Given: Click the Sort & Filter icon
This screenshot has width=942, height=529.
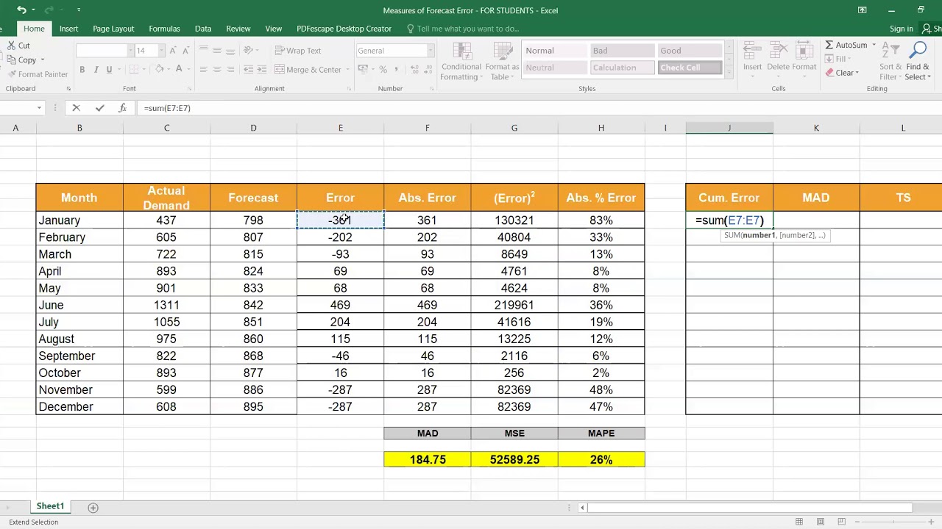Looking at the screenshot, I should click(890, 51).
